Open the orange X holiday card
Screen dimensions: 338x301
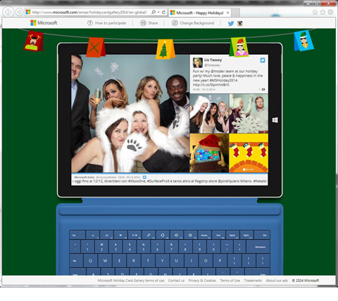tap(95, 47)
